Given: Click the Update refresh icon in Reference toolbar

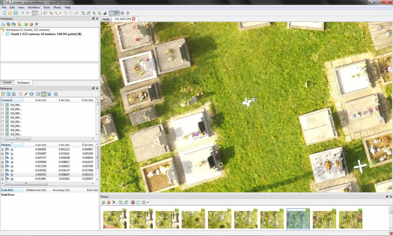Looking at the screenshot, I should coord(31,94).
